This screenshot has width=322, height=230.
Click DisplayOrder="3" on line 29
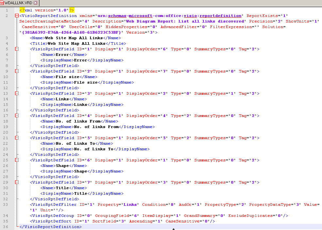tap(147, 182)
